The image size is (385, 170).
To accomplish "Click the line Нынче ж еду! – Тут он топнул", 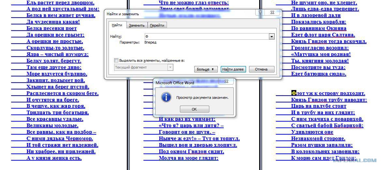I will [199, 139].
